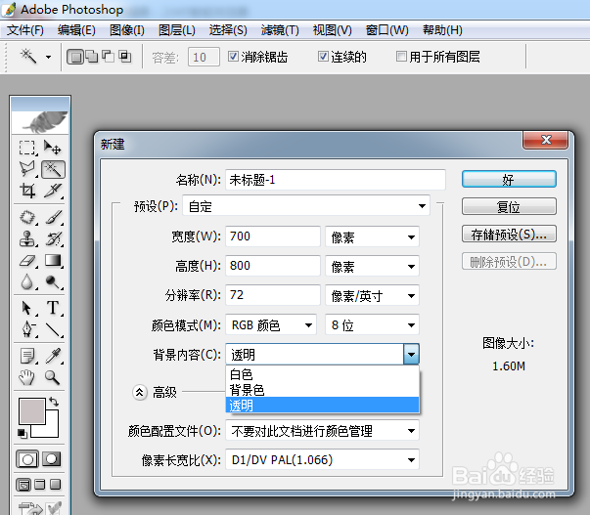Close the 新建 dialog
Image resolution: width=590 pixels, height=515 pixels.
click(546, 140)
